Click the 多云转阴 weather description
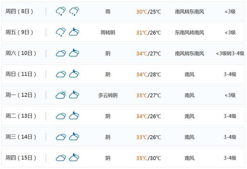 (108, 95)
